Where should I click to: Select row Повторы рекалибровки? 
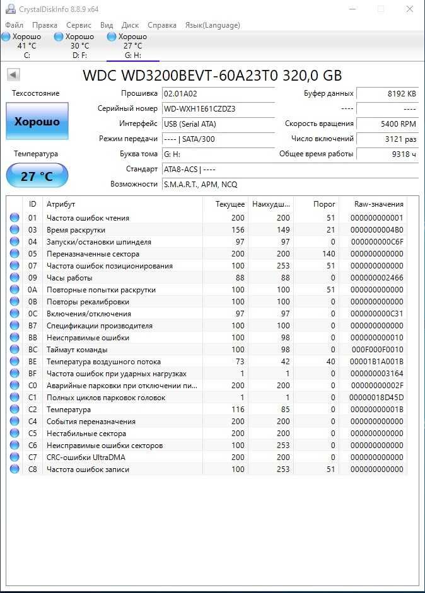click(207, 301)
